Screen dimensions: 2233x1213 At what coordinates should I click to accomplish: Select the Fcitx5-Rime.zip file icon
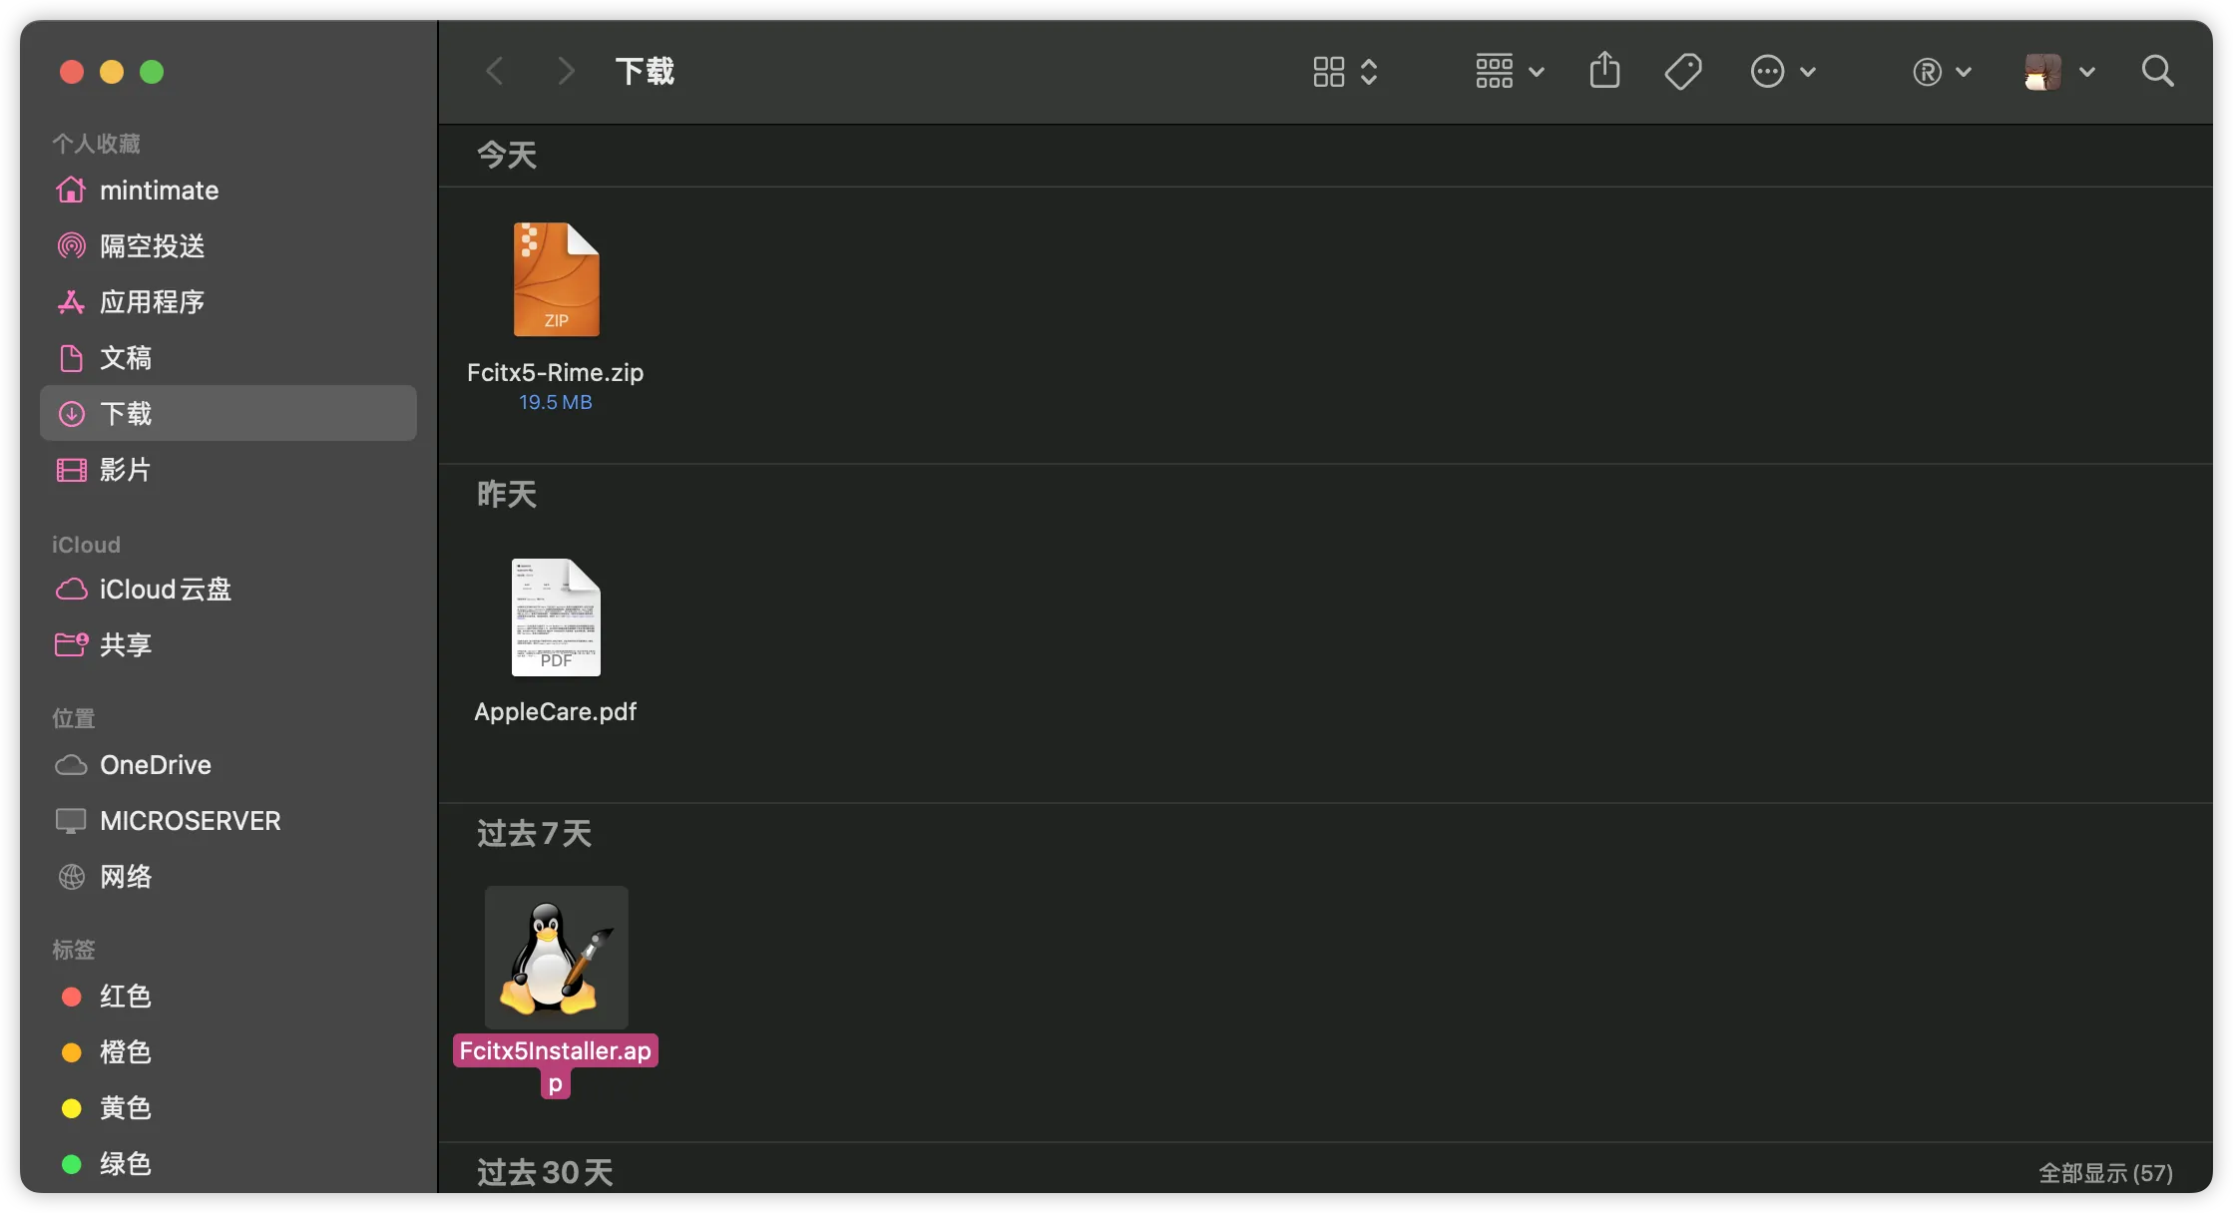(556, 279)
